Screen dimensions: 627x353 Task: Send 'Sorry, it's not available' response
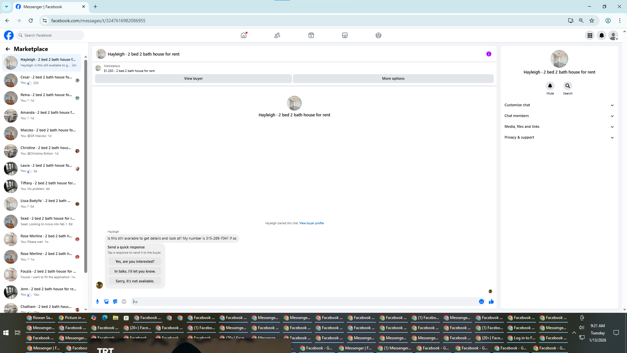tap(135, 281)
